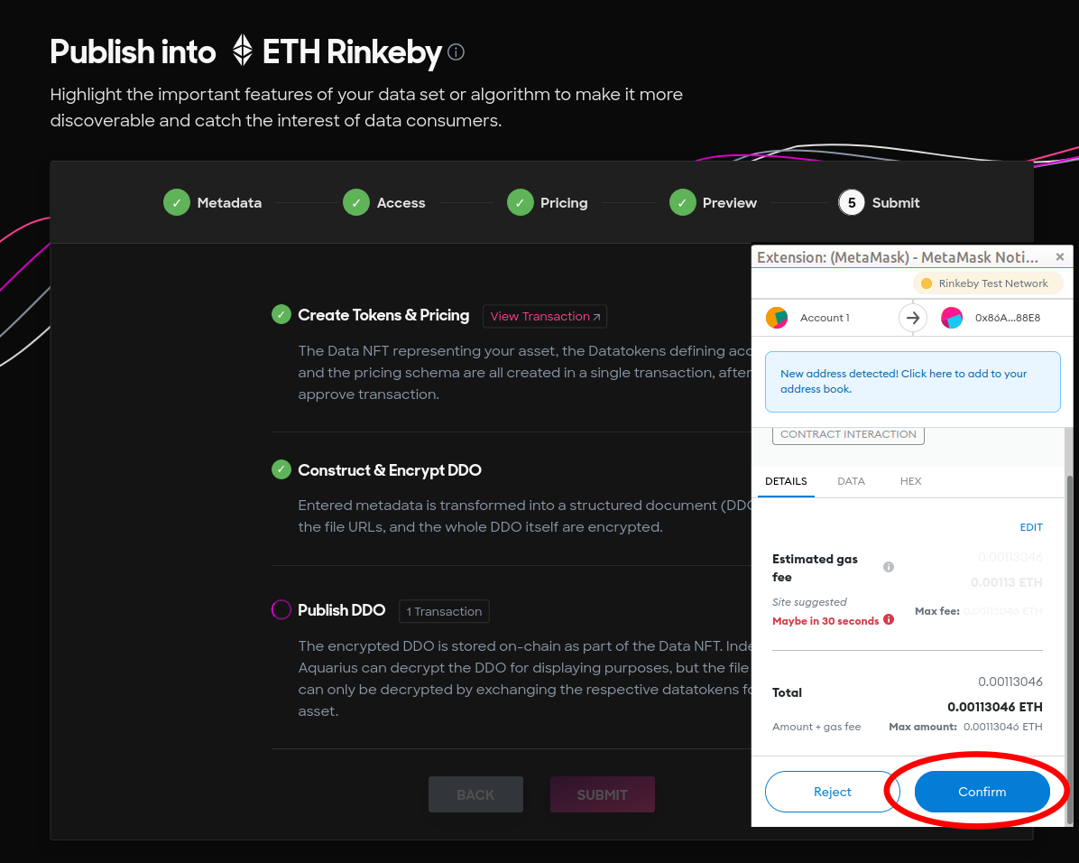The image size is (1079, 863).
Task: Click the green check at Create Tokens & Pricing
Action: (x=281, y=314)
